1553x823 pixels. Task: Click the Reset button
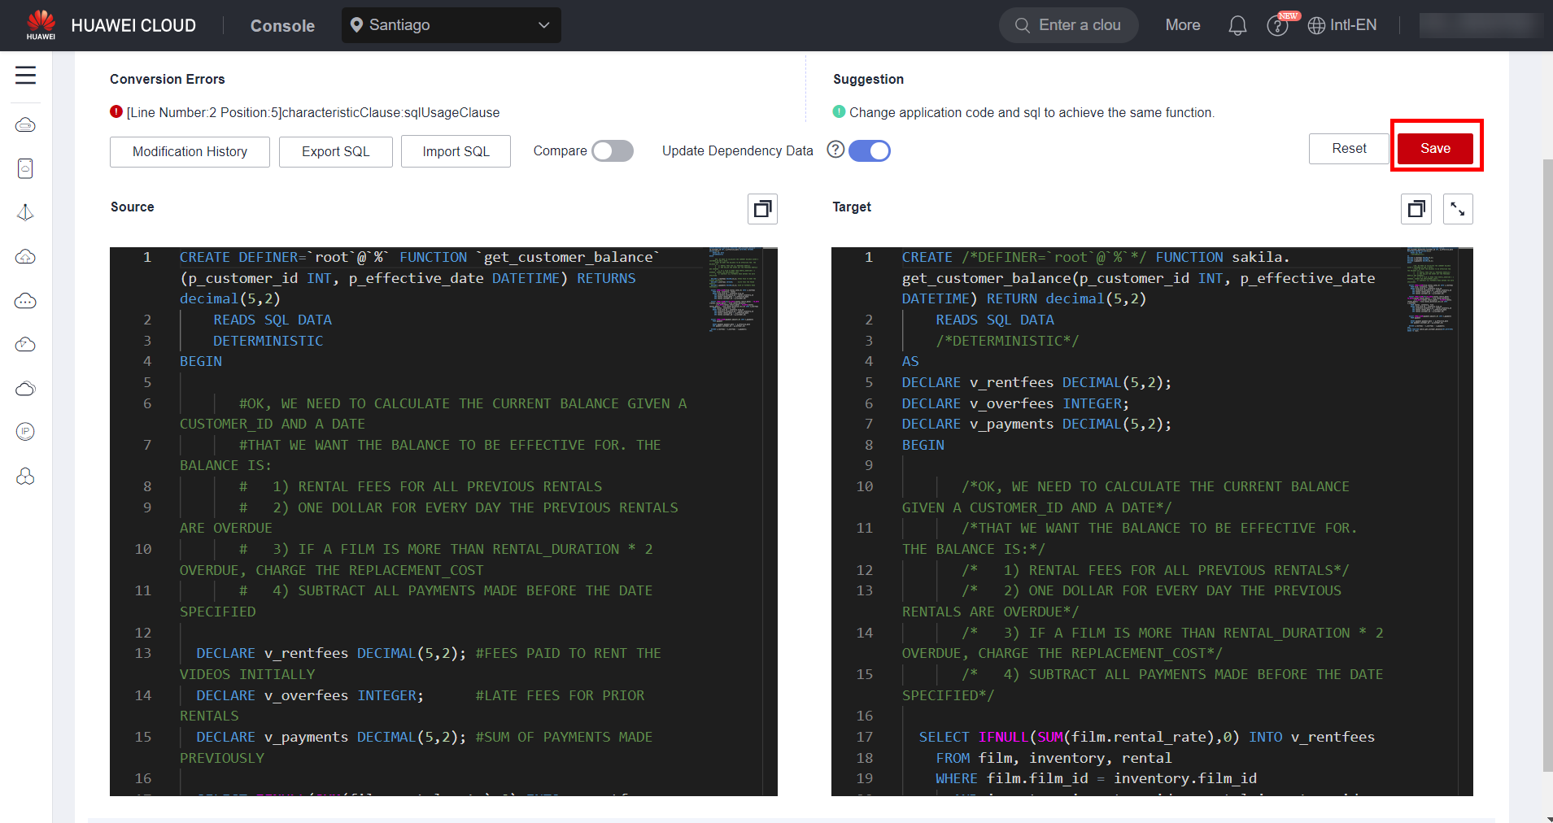[1348, 149]
